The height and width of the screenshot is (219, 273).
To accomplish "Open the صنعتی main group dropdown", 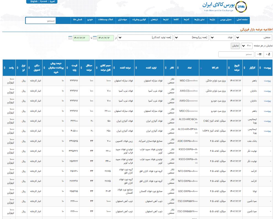I will pyautogui.click(x=253, y=38).
